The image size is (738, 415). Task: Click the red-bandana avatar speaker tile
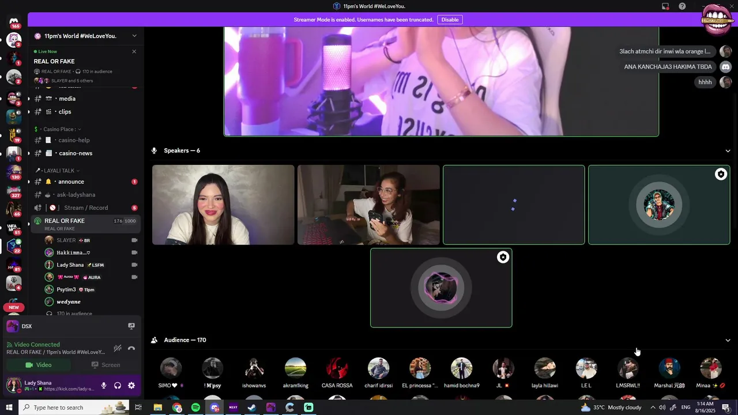click(659, 205)
